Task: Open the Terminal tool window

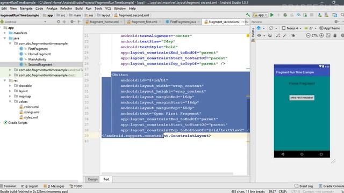Action: pyautogui.click(x=8, y=186)
